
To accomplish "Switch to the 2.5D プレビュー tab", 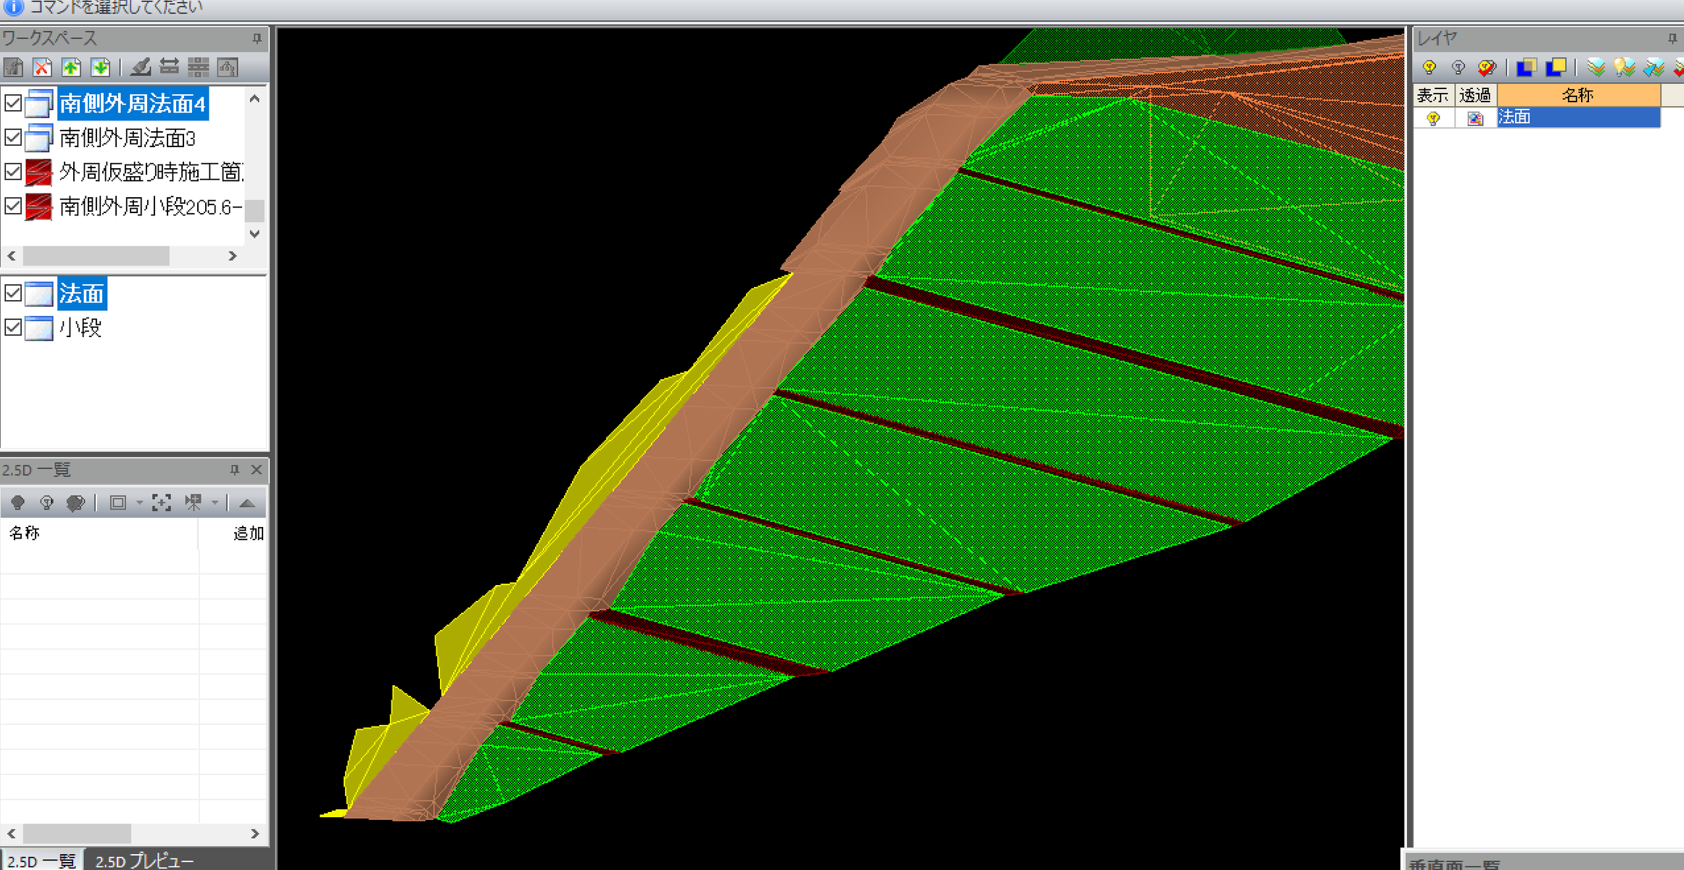I will click(144, 861).
